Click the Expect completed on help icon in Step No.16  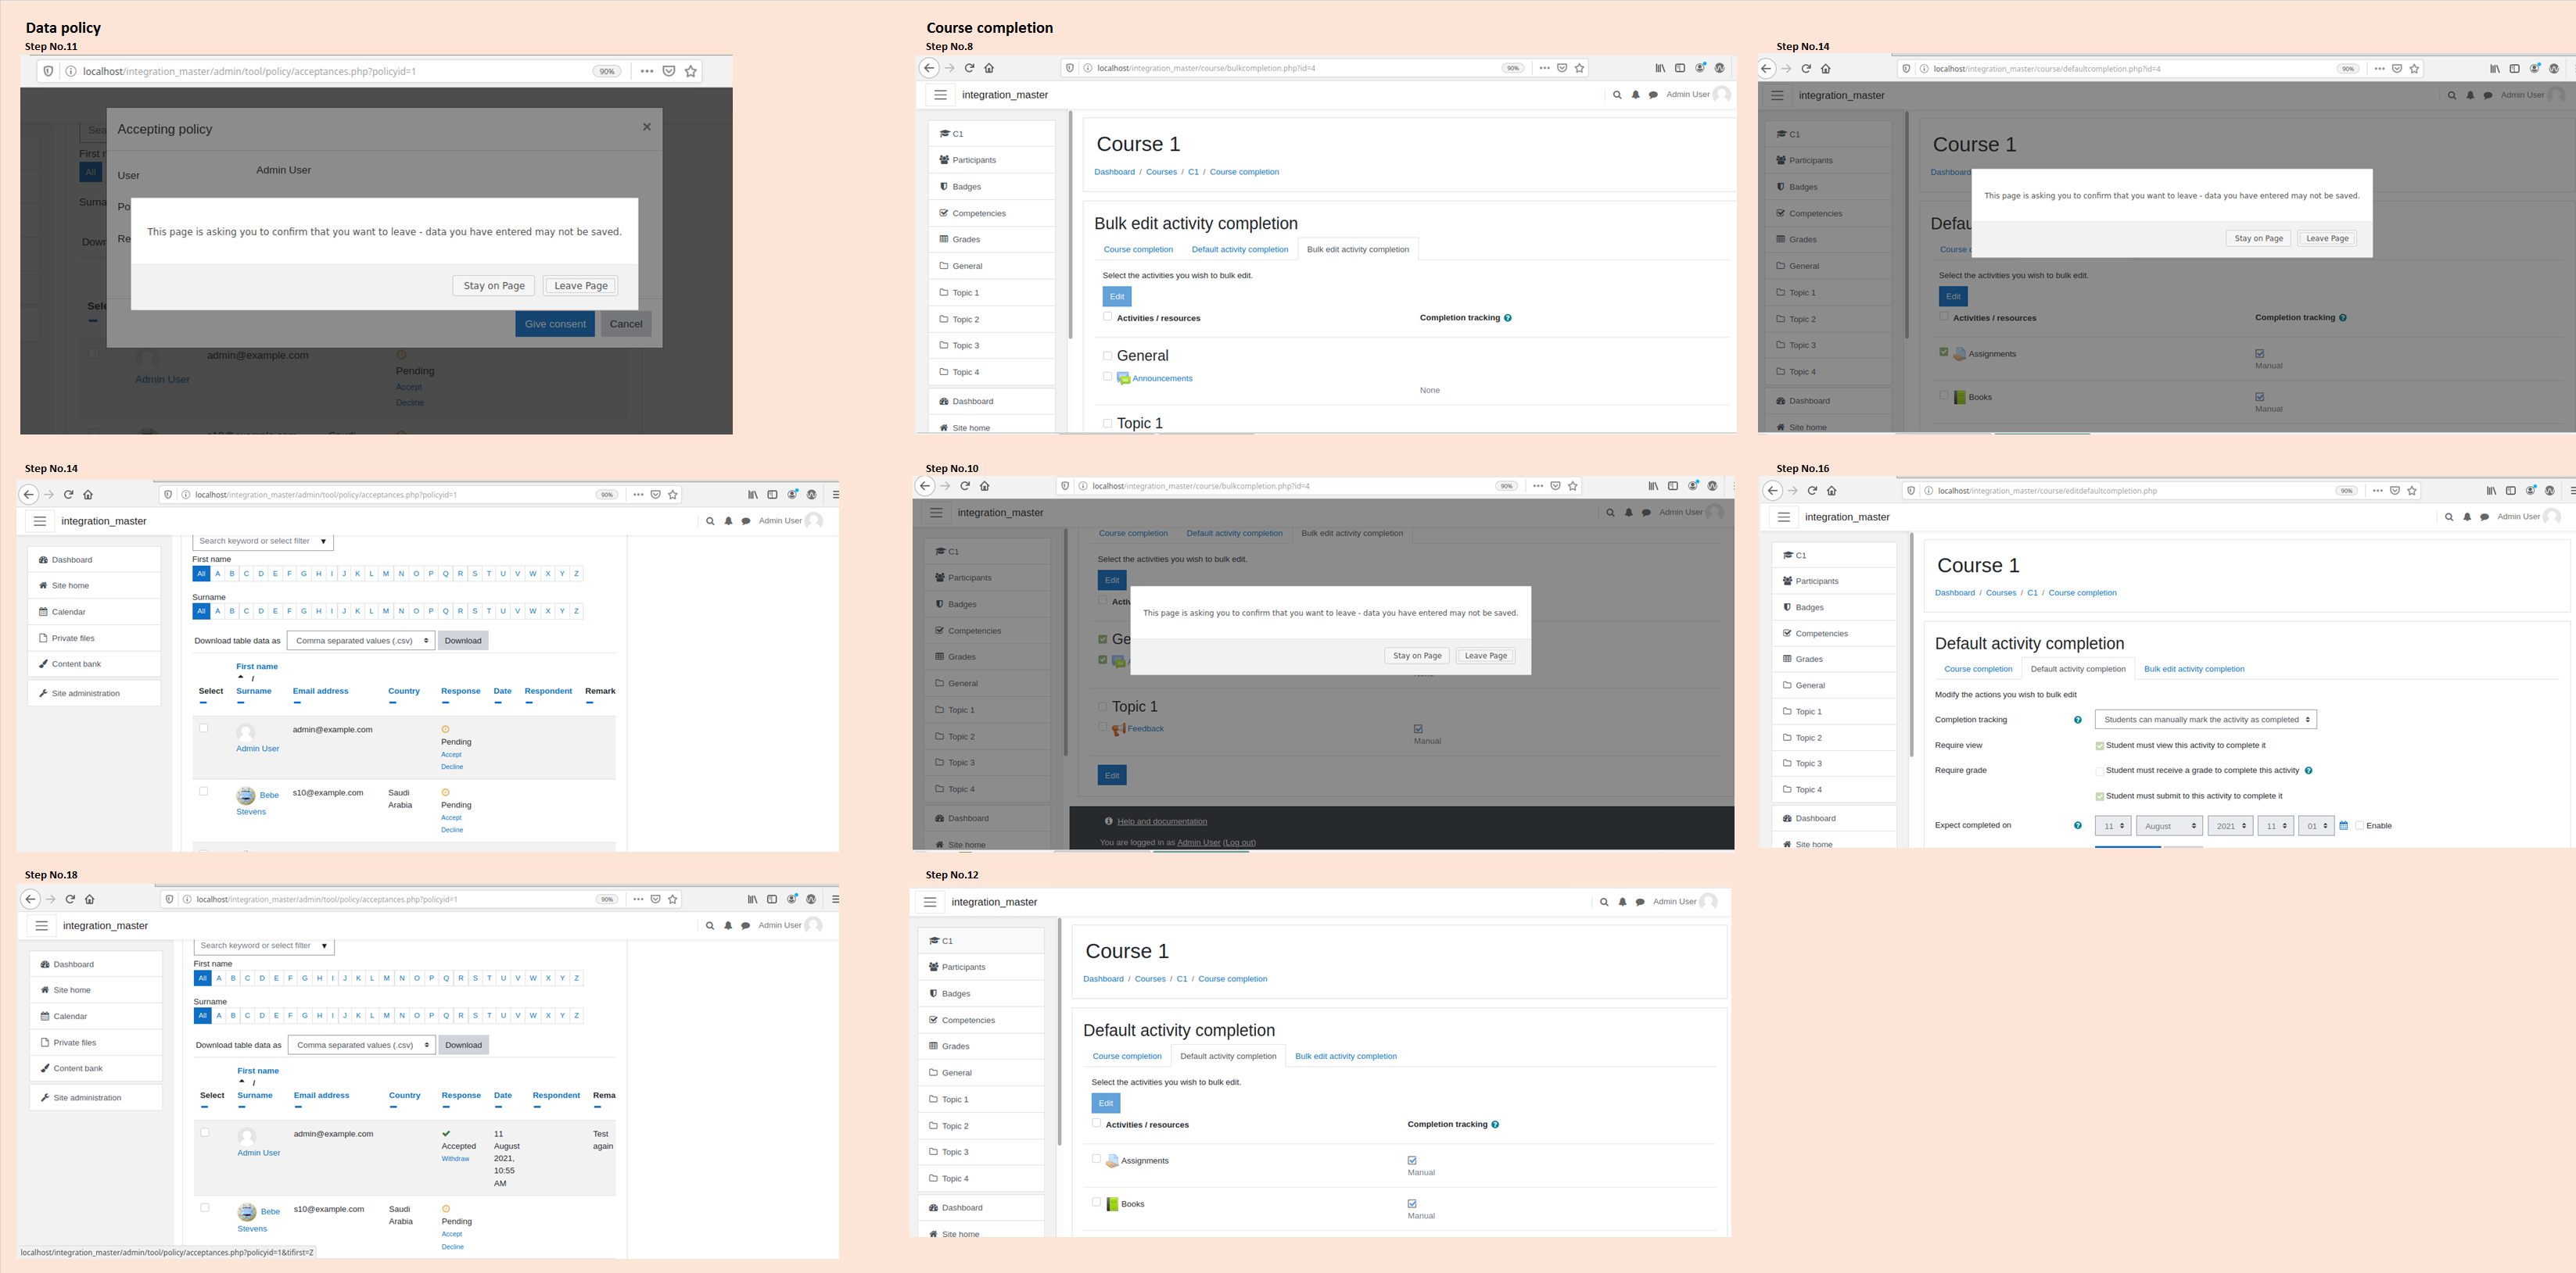(2078, 825)
